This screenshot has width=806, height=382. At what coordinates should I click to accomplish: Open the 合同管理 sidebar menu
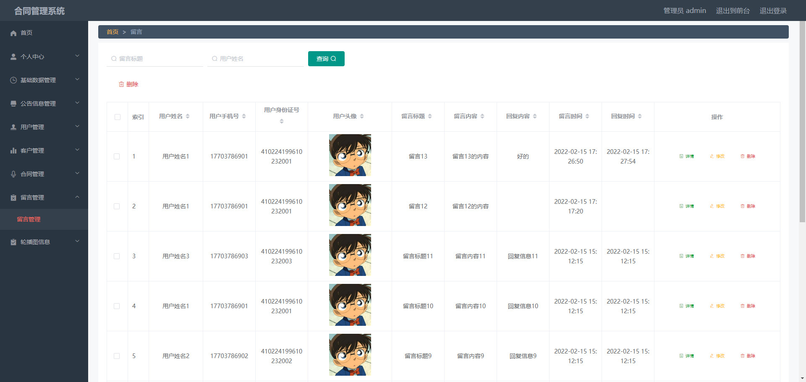point(44,174)
